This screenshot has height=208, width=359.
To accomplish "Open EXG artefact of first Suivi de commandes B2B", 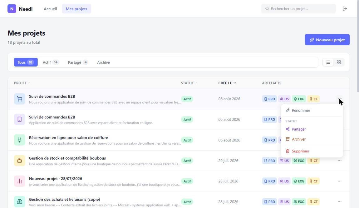I will point(299,99).
